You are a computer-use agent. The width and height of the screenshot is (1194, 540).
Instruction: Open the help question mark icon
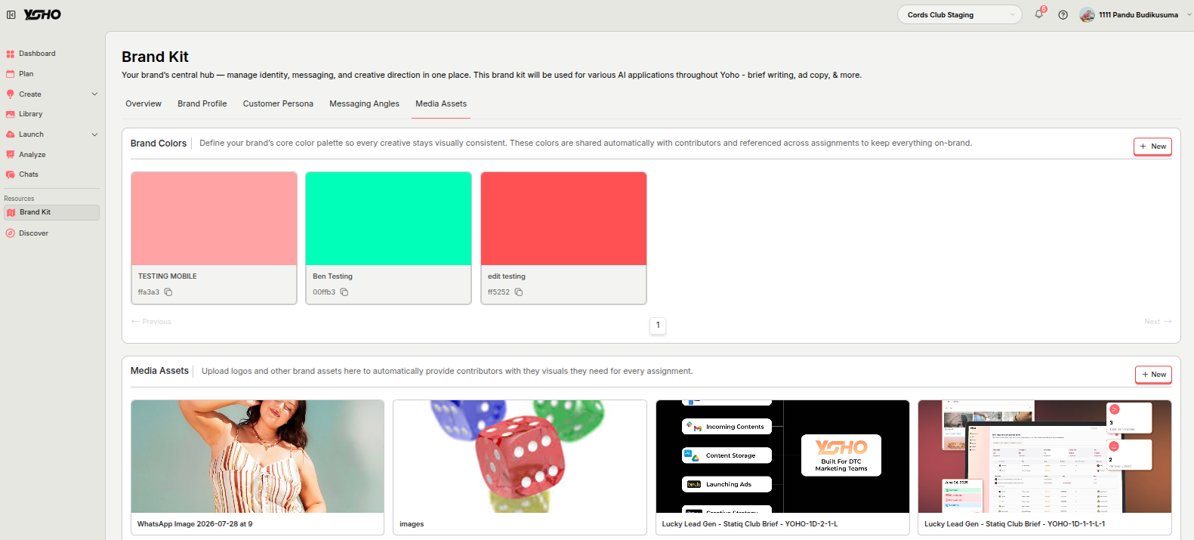pos(1063,15)
